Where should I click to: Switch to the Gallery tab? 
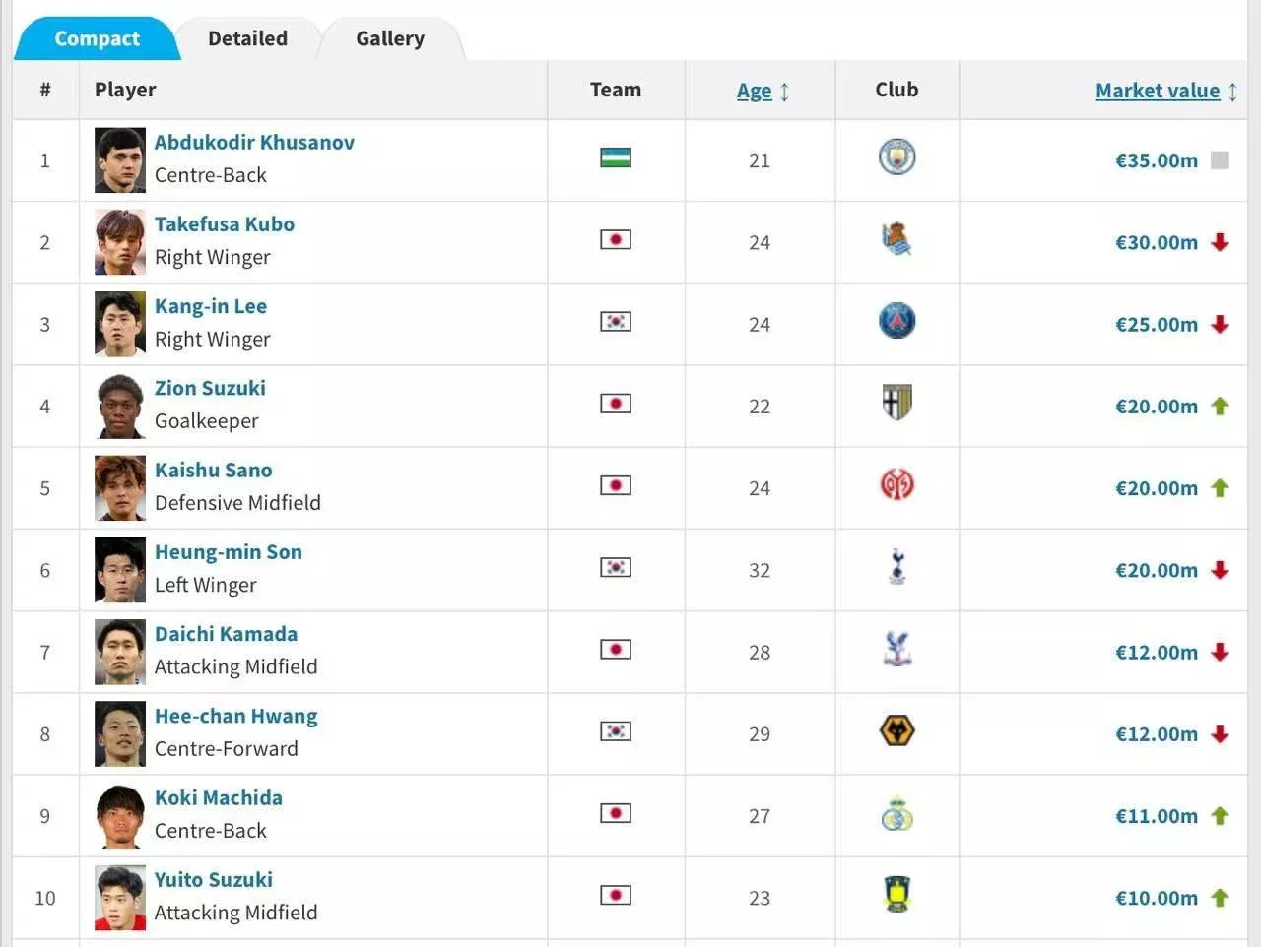[390, 38]
